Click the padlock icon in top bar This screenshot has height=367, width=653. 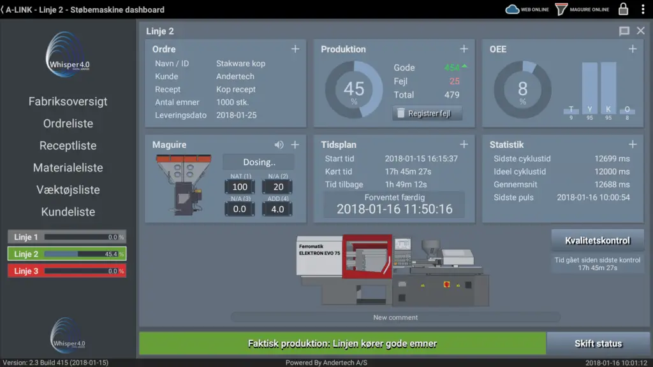[624, 10]
